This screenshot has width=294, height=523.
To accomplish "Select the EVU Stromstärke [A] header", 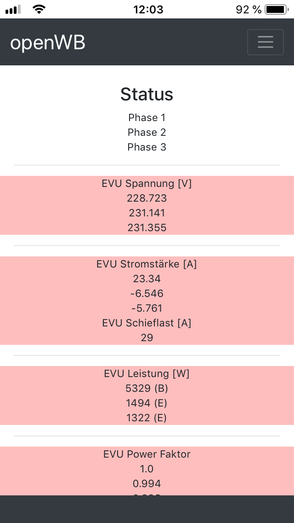I will click(147, 264).
